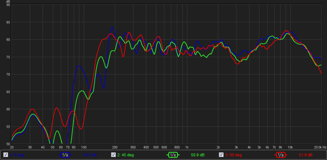
Task: Click the 1k frequency axis label
Action: point(187,147)
